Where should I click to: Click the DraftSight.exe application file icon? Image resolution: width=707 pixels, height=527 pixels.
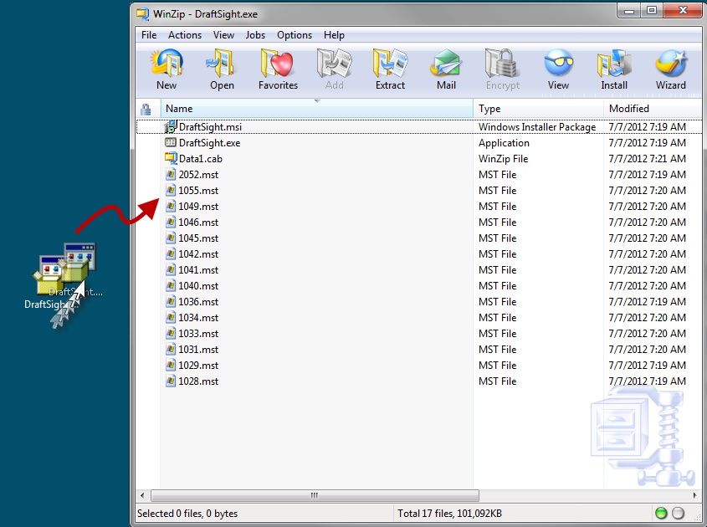click(x=171, y=143)
